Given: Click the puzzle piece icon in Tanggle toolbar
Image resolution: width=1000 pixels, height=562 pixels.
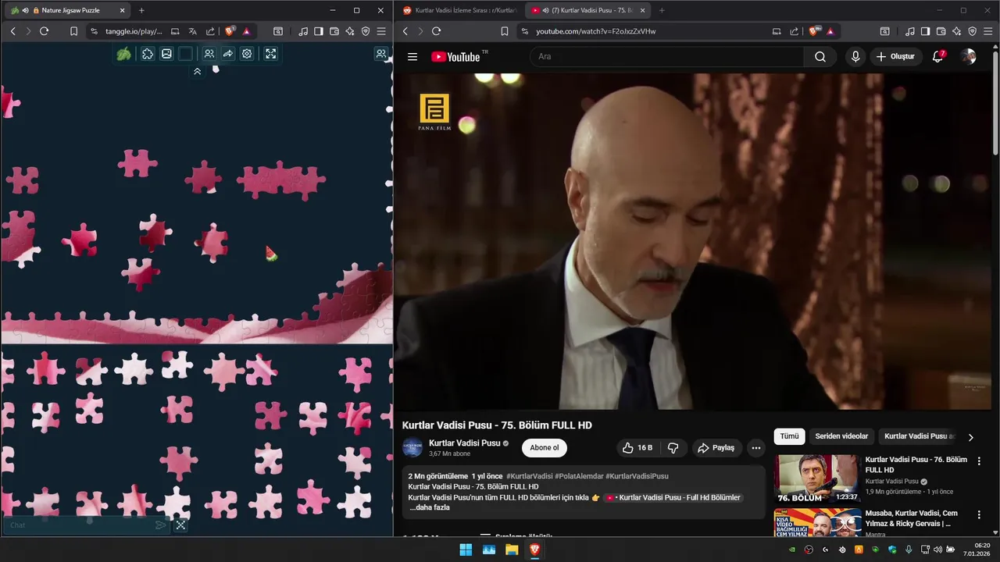Looking at the screenshot, I should point(147,54).
